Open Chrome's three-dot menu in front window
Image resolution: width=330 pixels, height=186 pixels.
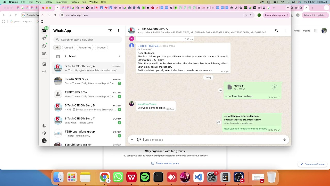pyautogui.click(x=287, y=15)
